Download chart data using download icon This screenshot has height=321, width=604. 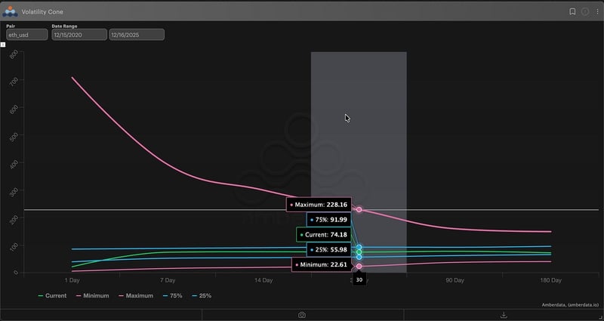(x=504, y=315)
